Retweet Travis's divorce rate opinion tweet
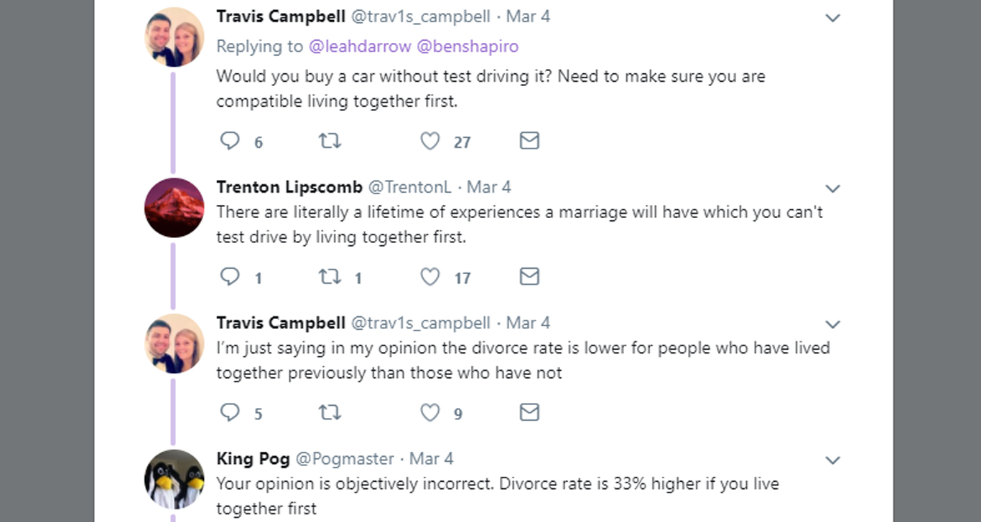The width and height of the screenshot is (981, 522). pyautogui.click(x=330, y=412)
